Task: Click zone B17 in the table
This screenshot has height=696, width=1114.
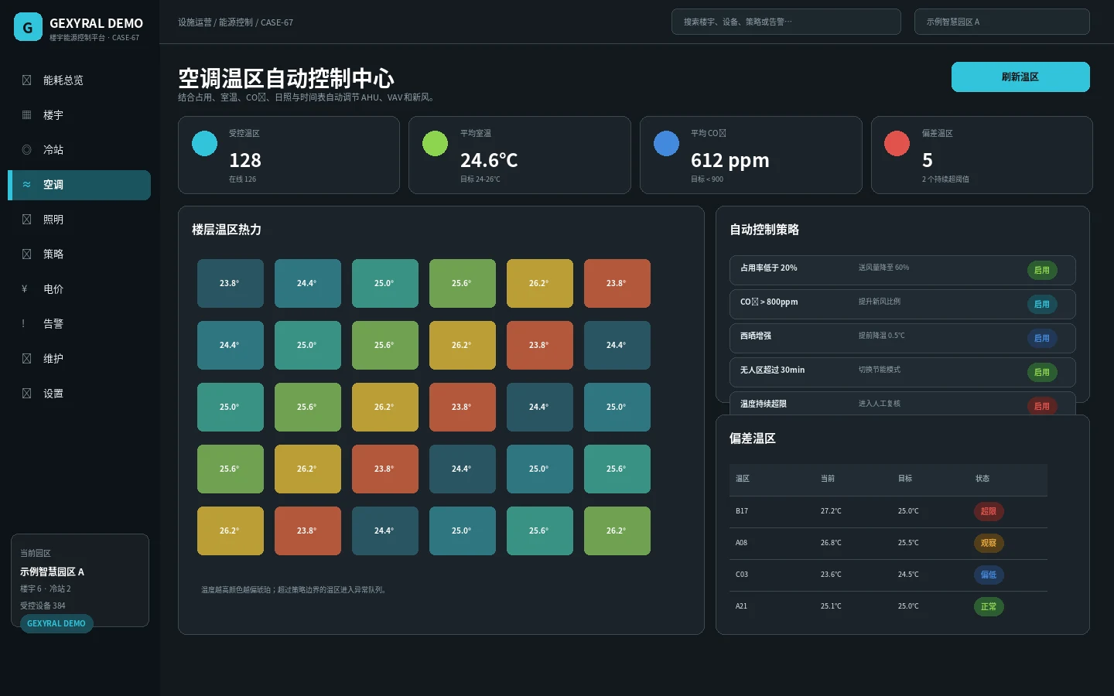Action: point(742,511)
